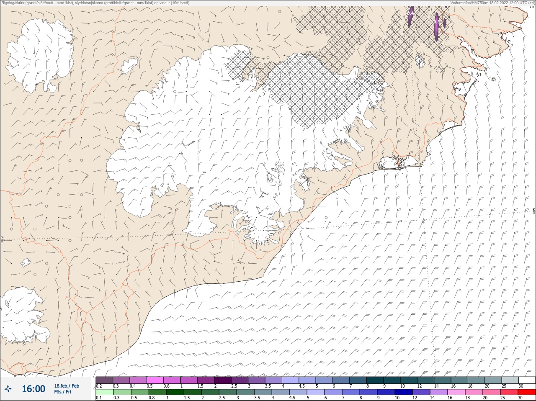Select upper legend swatch between 20 and 25

click(493, 380)
